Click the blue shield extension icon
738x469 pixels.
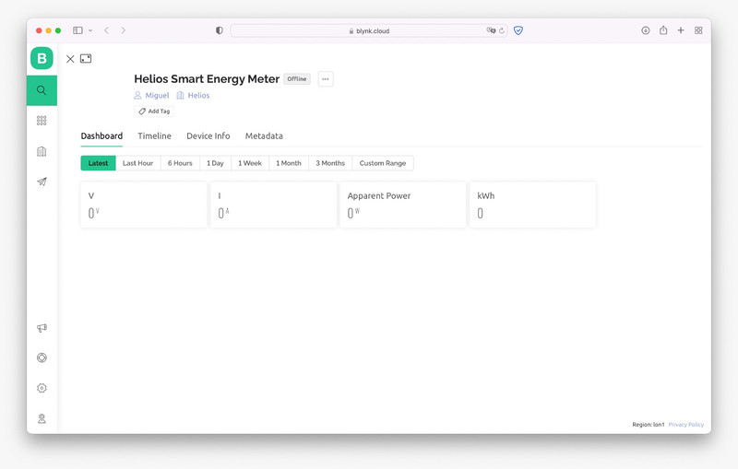(x=518, y=30)
